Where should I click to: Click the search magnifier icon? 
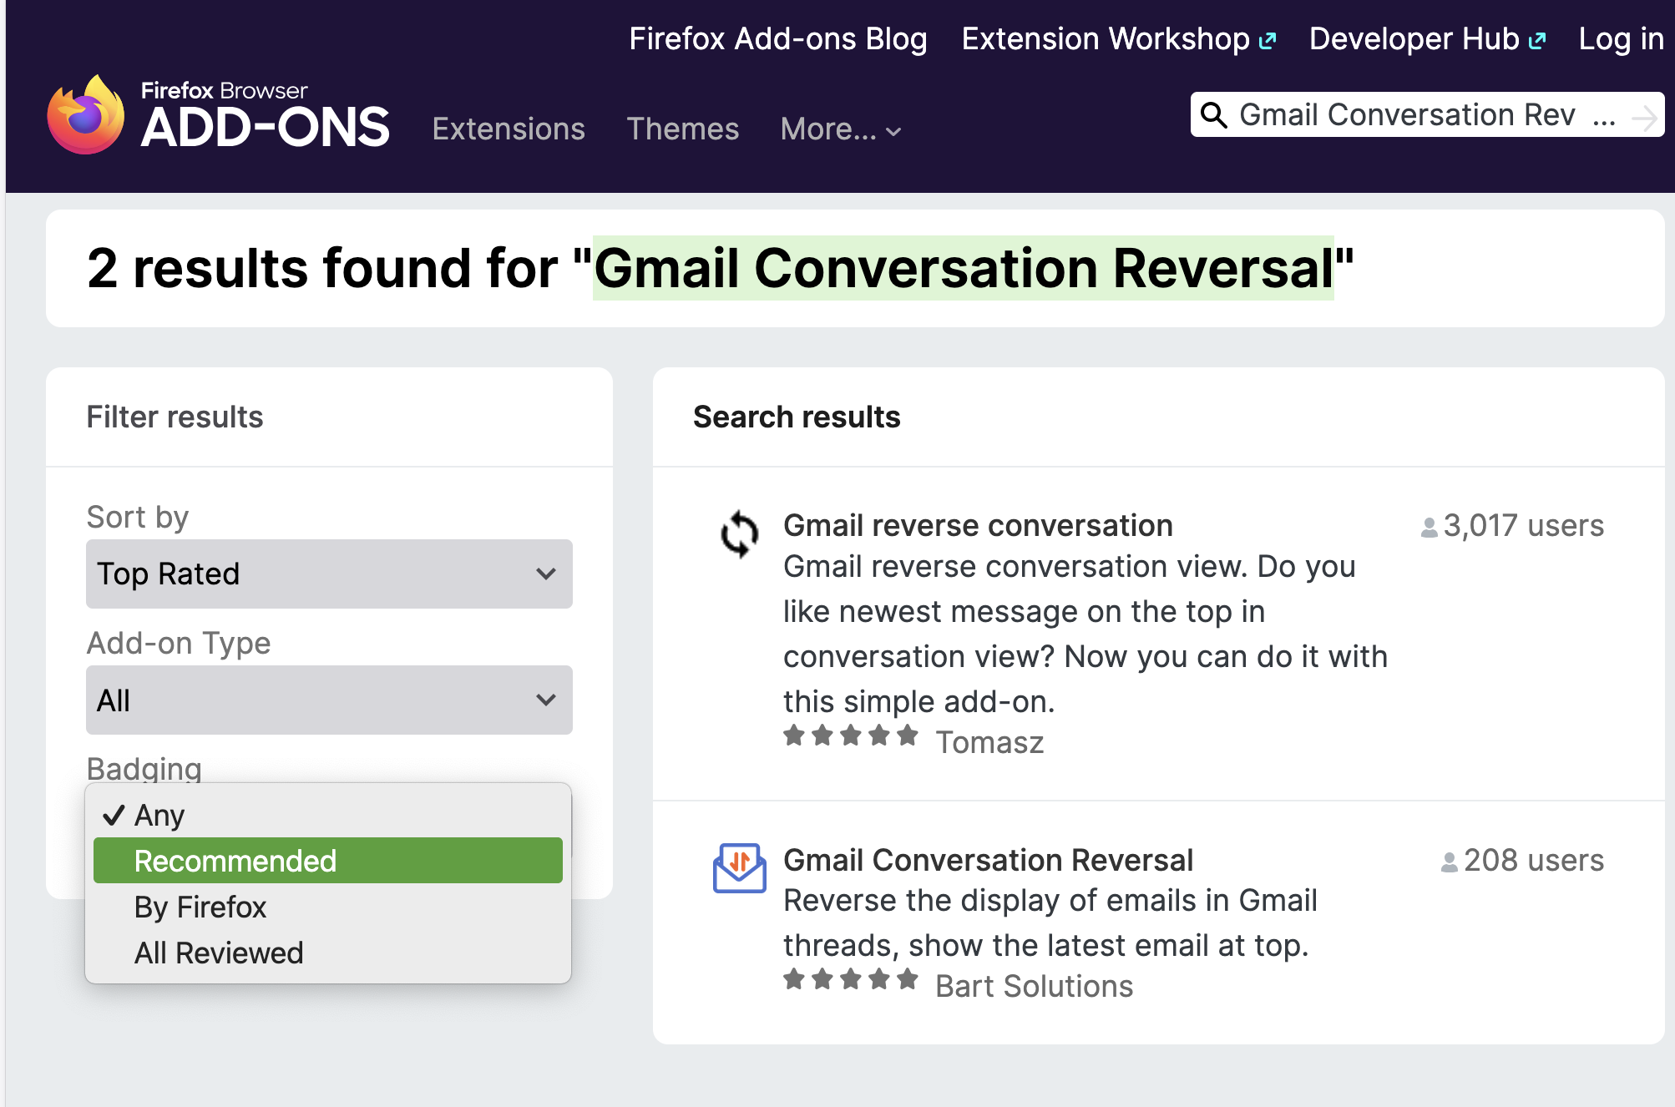[1213, 115]
